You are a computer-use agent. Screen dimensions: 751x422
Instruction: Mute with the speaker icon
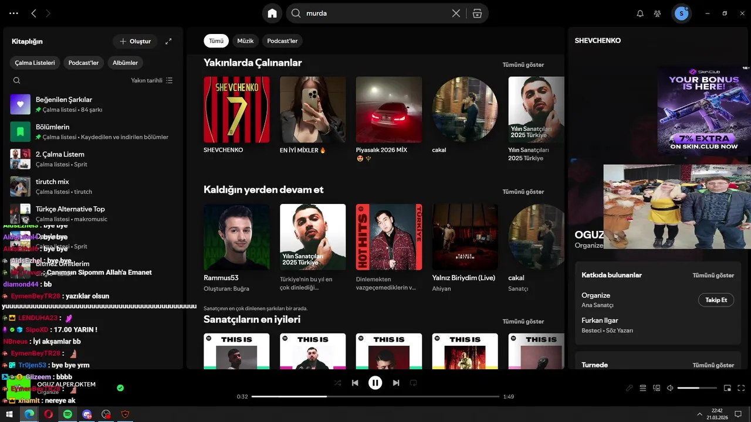[670, 388]
